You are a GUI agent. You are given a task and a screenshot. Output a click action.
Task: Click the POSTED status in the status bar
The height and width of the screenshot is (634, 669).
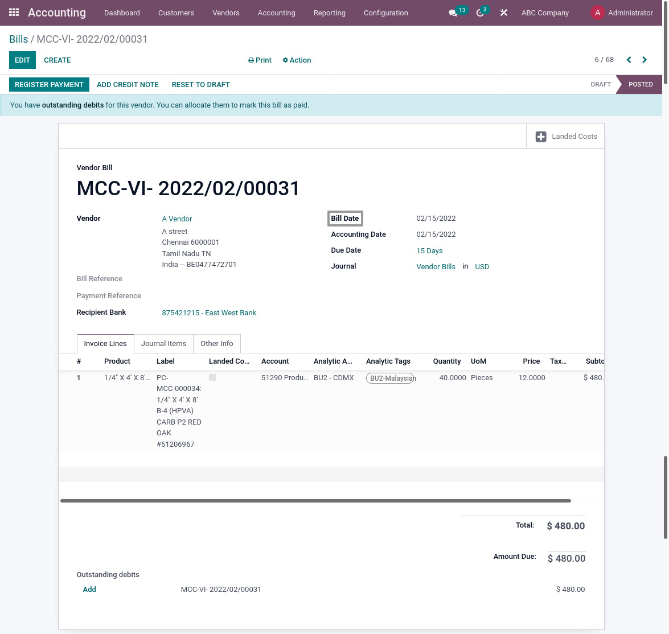[x=641, y=84]
